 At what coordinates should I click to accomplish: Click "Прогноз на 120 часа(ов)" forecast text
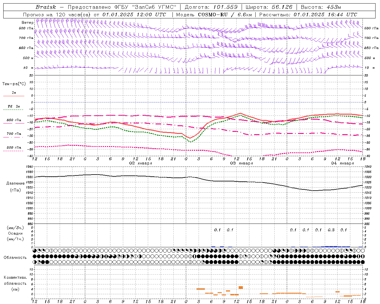(x=57, y=15)
